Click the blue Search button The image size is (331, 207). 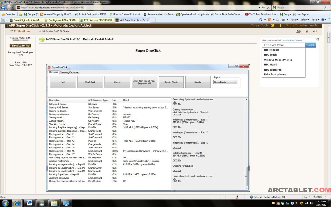[x=311, y=45]
